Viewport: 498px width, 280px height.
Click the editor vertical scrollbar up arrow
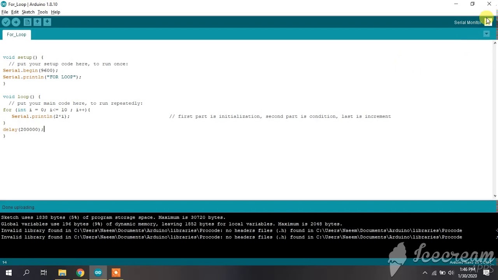tap(495, 43)
